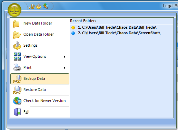178x130 pixels.
Task: Click the Open Data Folder icon
Action: [x=17, y=35]
